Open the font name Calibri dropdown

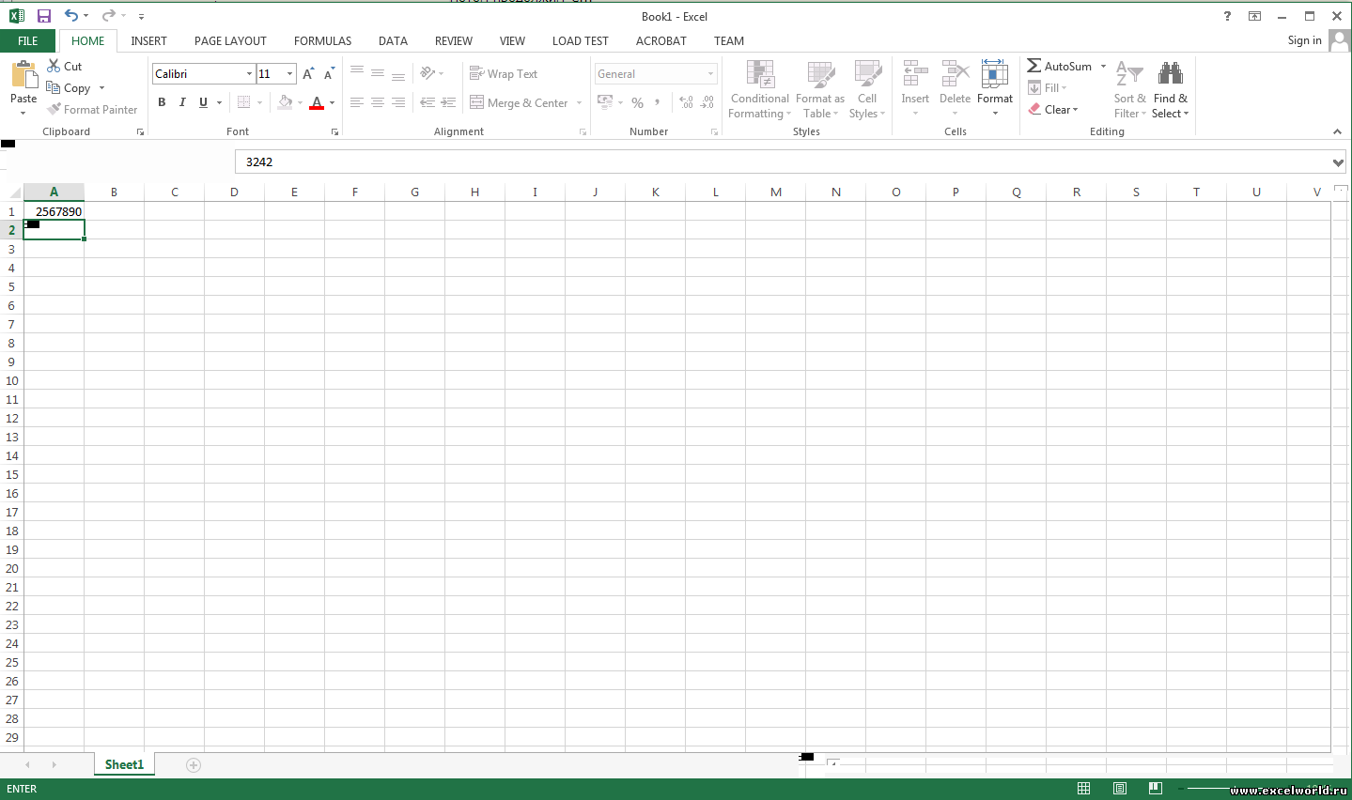[249, 74]
